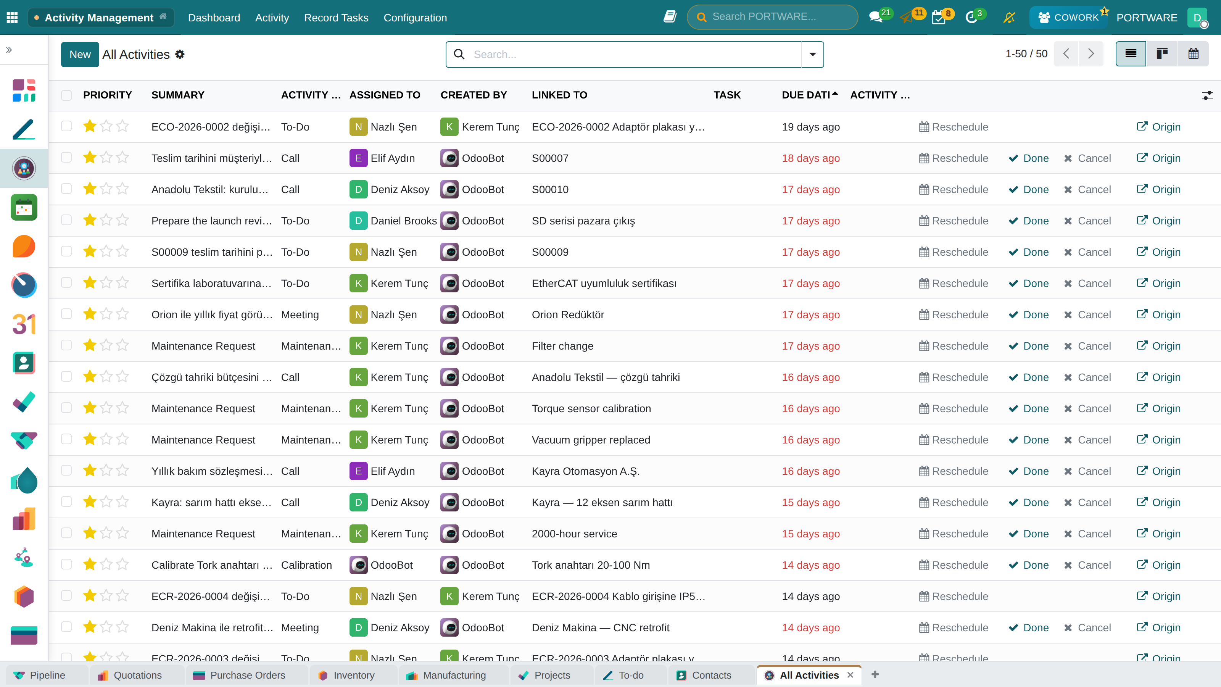
Task: Open the Contacts app icon in sidebar
Action: pos(24,363)
